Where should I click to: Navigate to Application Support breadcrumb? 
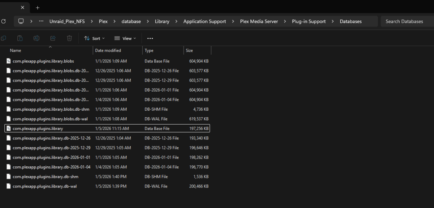coord(204,21)
